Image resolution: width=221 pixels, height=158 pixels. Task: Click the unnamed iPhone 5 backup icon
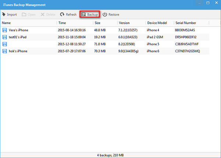point(5,44)
